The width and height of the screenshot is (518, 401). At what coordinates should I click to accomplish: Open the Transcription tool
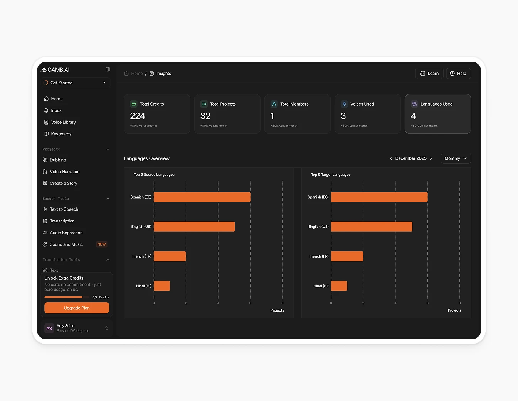62,221
